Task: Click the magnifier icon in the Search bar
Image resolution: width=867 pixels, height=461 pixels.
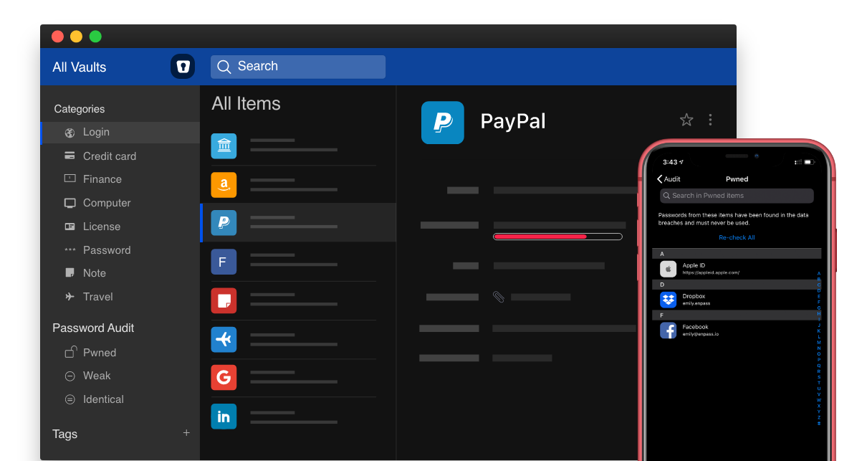Action: (x=224, y=67)
